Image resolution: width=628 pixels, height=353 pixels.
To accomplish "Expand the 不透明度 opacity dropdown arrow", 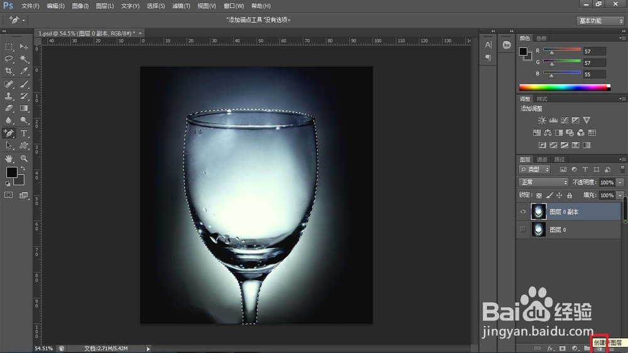I will point(620,182).
